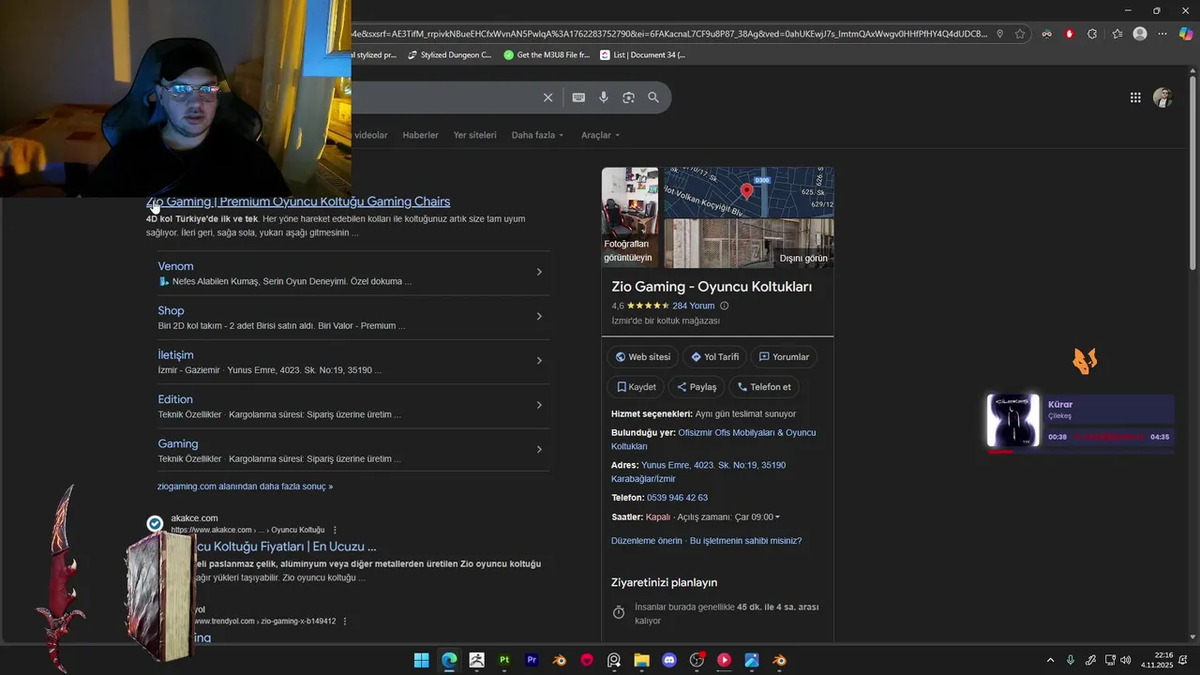
Task: Expand opening hours next to Çar 09:00
Action: coord(777,517)
